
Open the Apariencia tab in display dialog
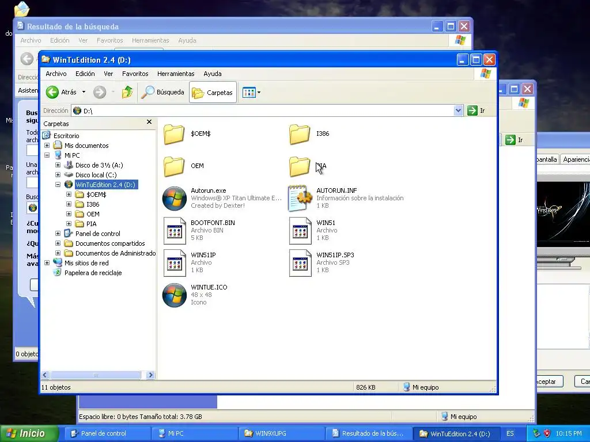[576, 159]
